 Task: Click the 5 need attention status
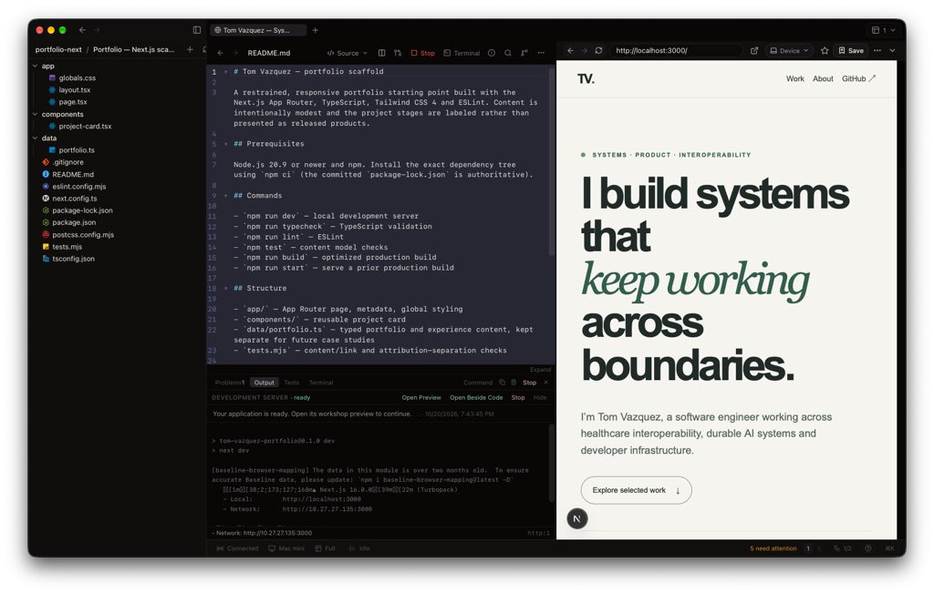(x=773, y=548)
